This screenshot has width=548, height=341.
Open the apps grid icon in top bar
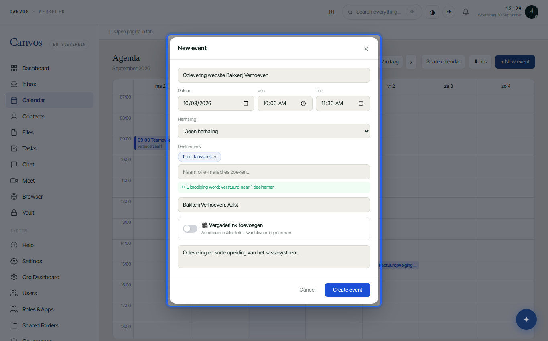tap(332, 12)
